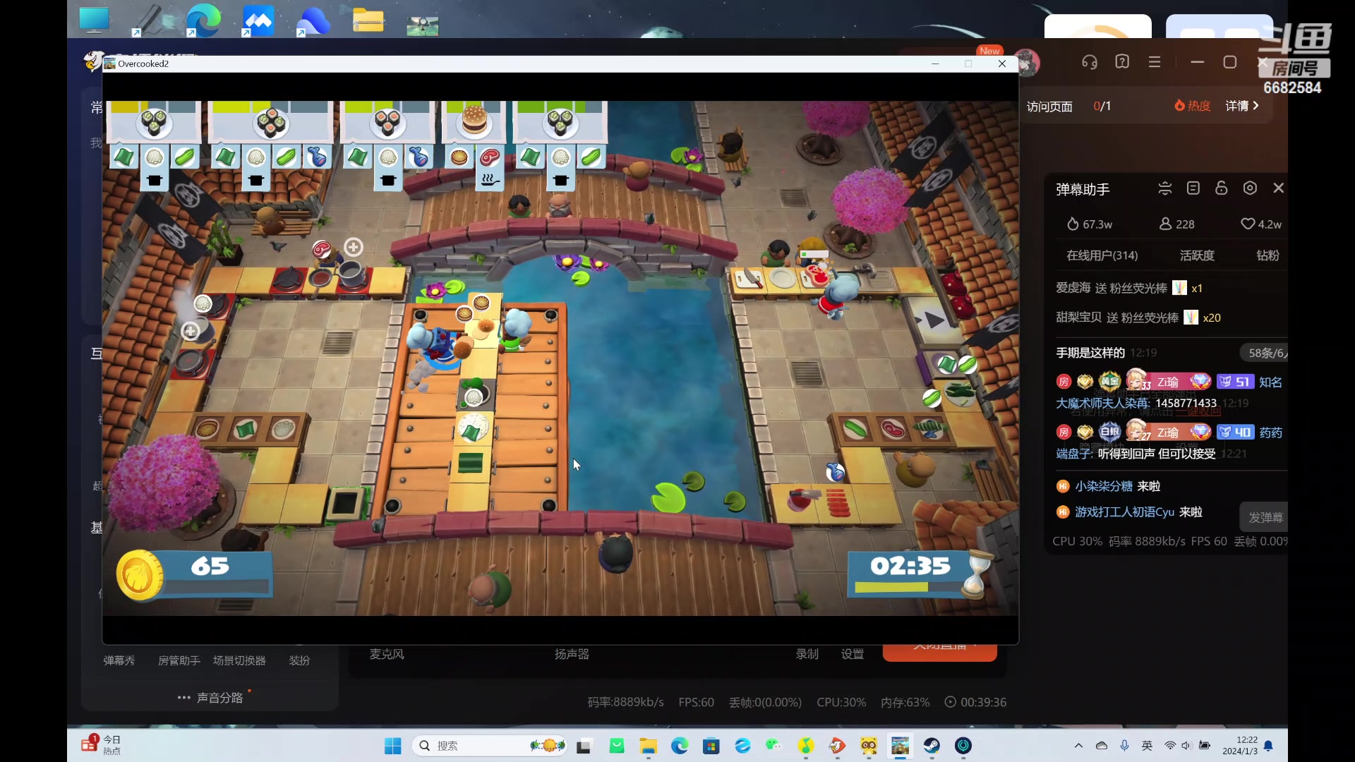Open WeChat from the taskbar
The width and height of the screenshot is (1355, 762).
(x=774, y=746)
